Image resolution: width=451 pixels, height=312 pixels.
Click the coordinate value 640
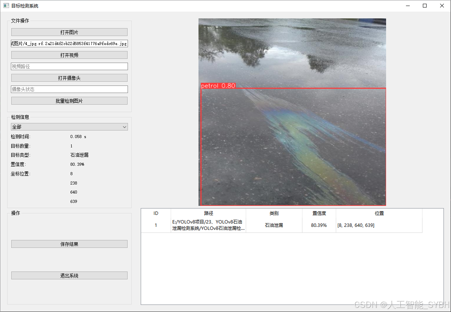tap(74, 192)
